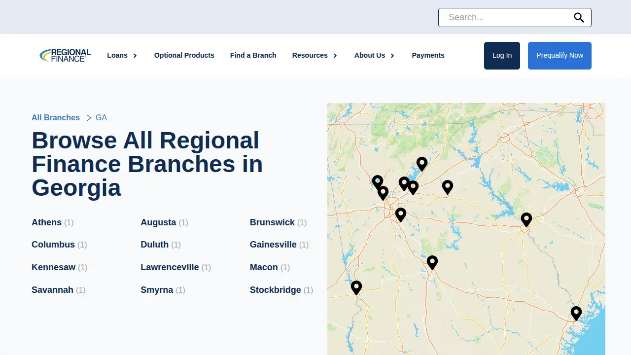Select the Lawrenceville map pin
This screenshot has height=355, width=631.
coord(413,187)
